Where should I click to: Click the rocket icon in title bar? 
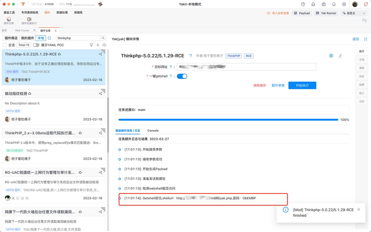coord(313,4)
